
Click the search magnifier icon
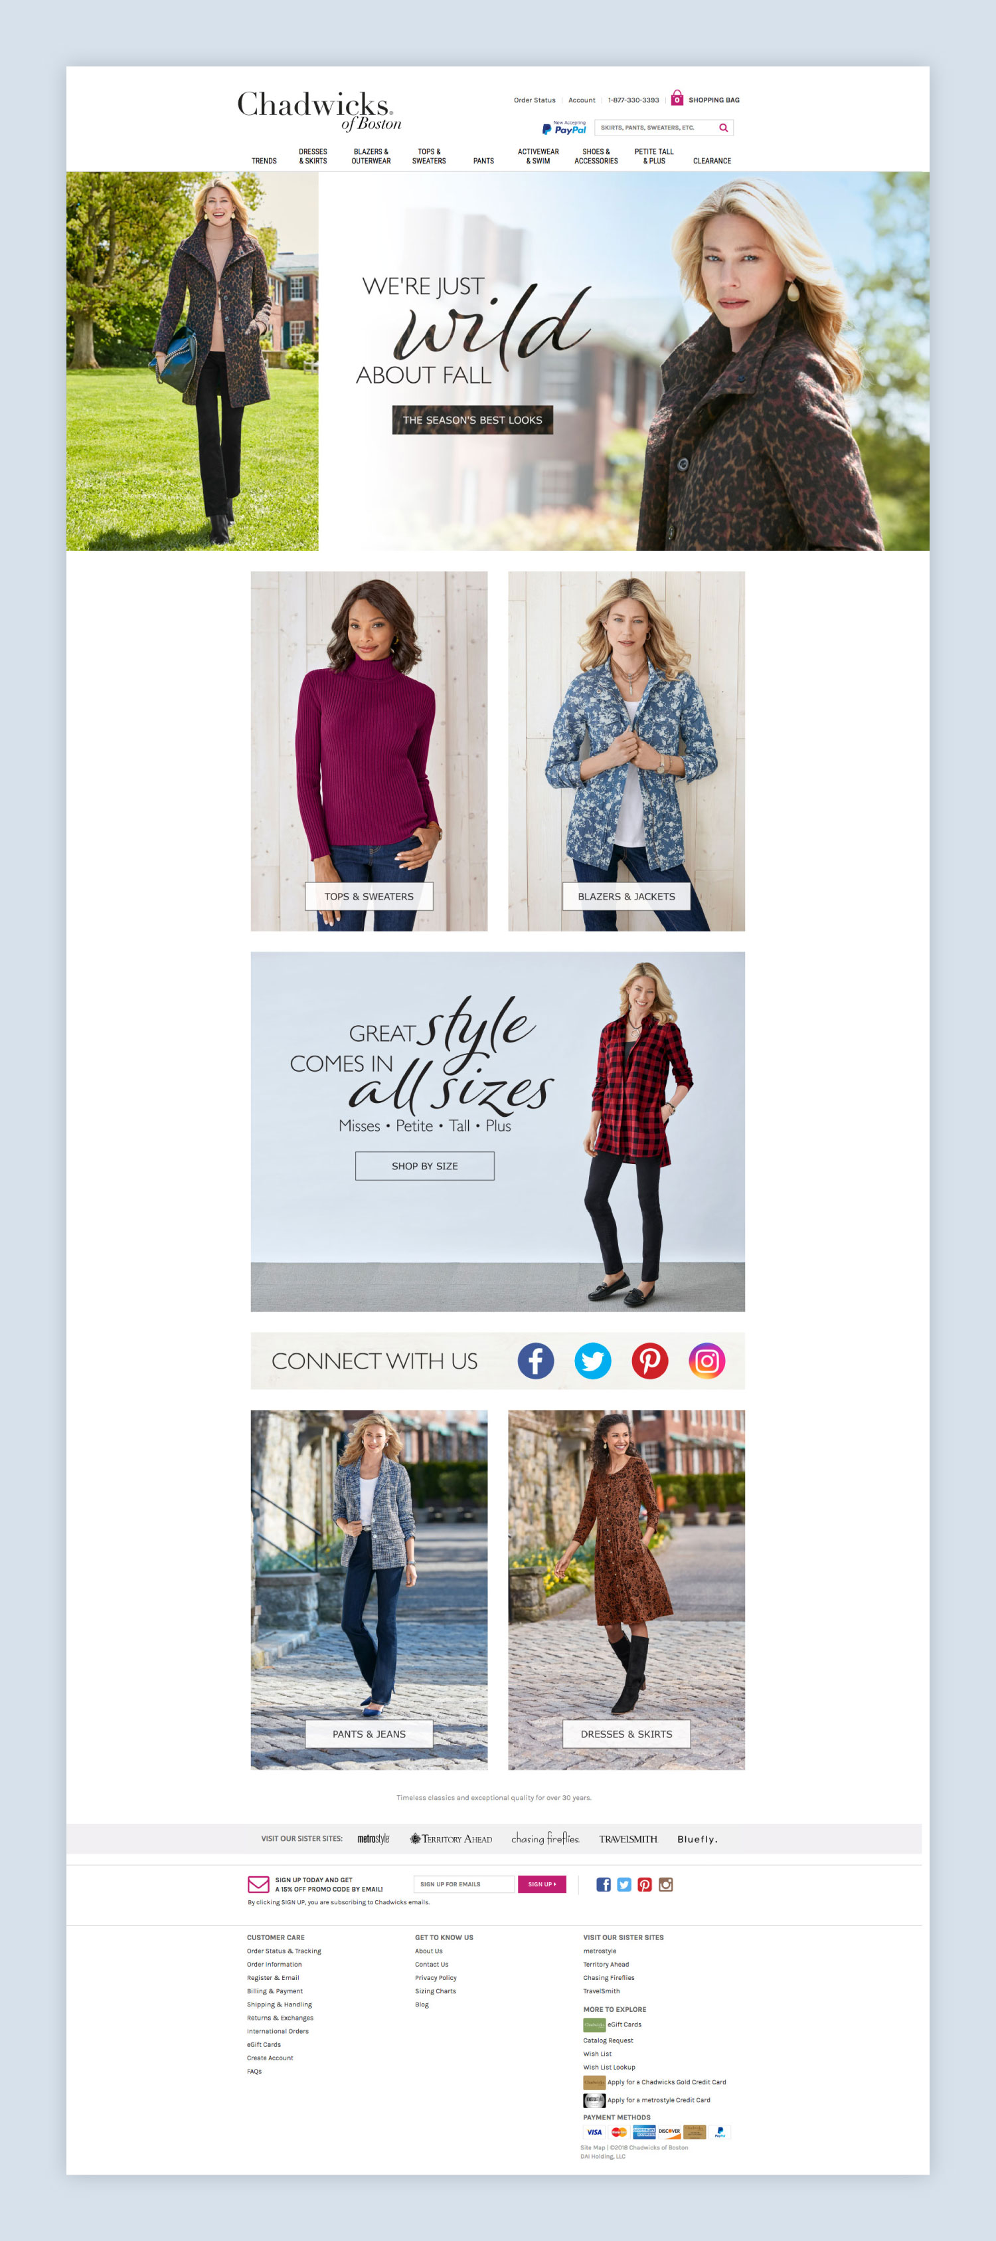[x=723, y=128]
